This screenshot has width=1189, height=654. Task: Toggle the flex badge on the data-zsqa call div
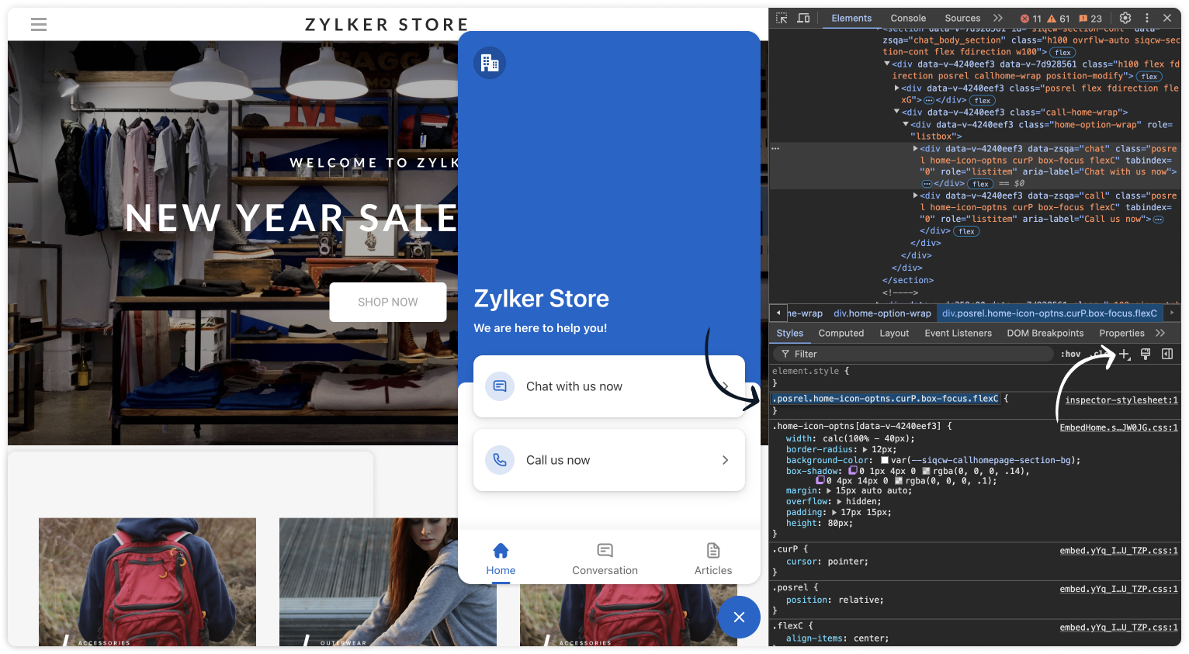pos(966,231)
